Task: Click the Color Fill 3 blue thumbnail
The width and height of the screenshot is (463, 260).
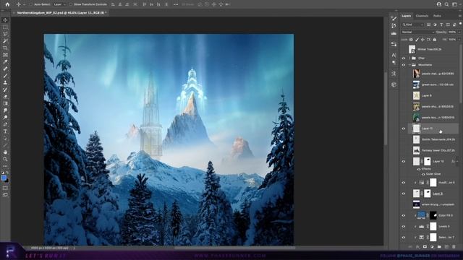Action: (421, 215)
